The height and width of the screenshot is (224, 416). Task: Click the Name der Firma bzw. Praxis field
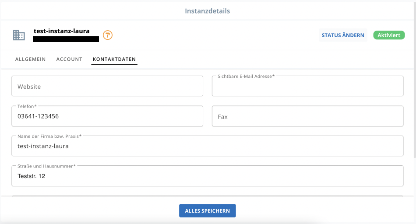[207, 146]
